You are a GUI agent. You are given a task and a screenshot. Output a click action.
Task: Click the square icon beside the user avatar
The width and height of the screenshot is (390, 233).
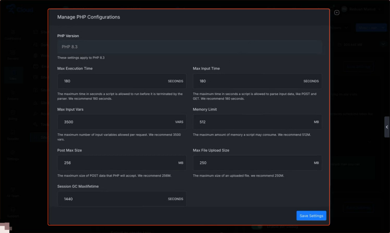[x=337, y=13]
